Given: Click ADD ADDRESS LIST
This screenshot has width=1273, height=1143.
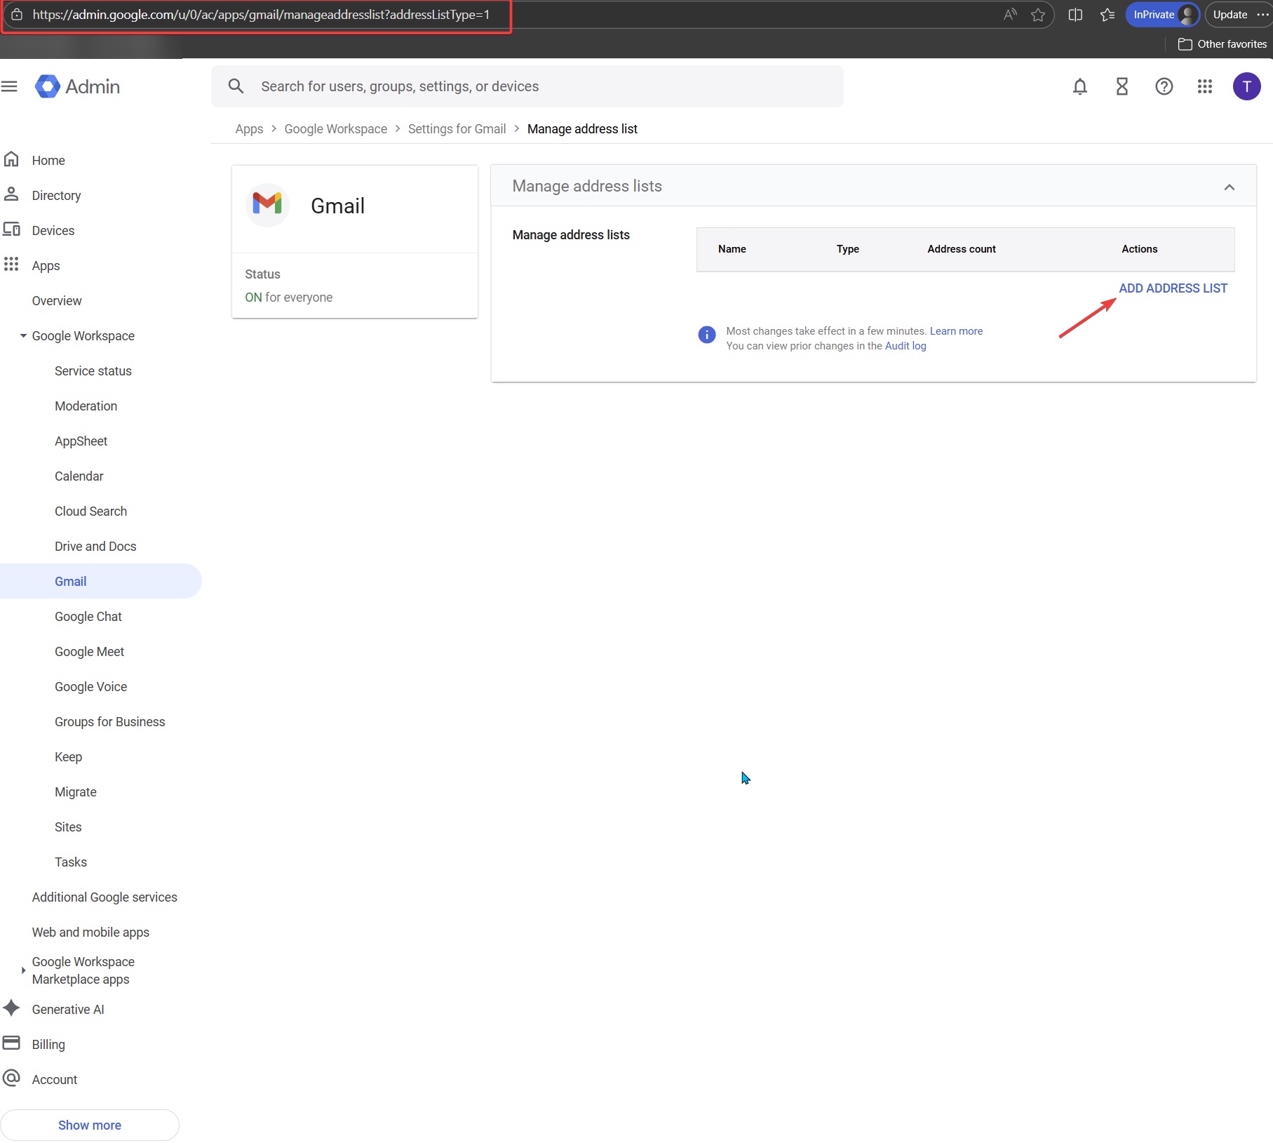Looking at the screenshot, I should (x=1173, y=288).
